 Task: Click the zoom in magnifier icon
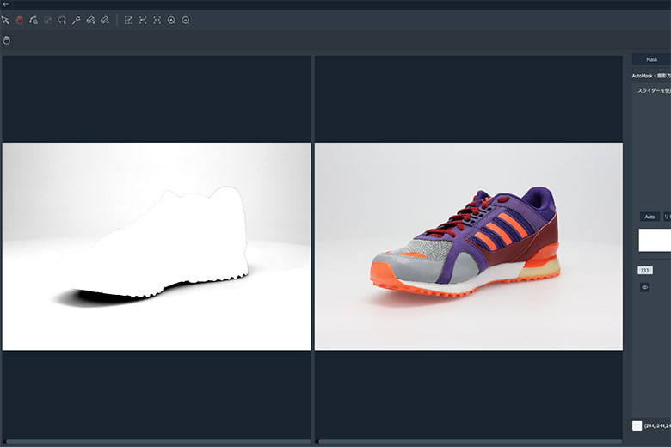point(171,20)
